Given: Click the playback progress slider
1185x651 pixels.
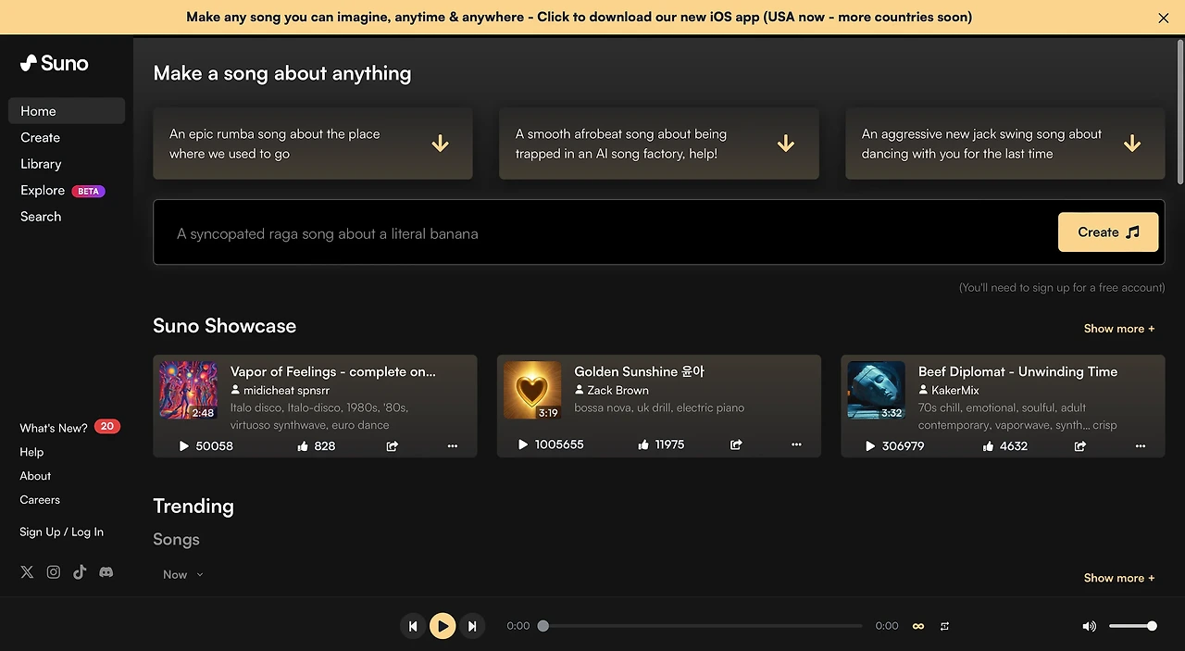Looking at the screenshot, I should (x=702, y=626).
